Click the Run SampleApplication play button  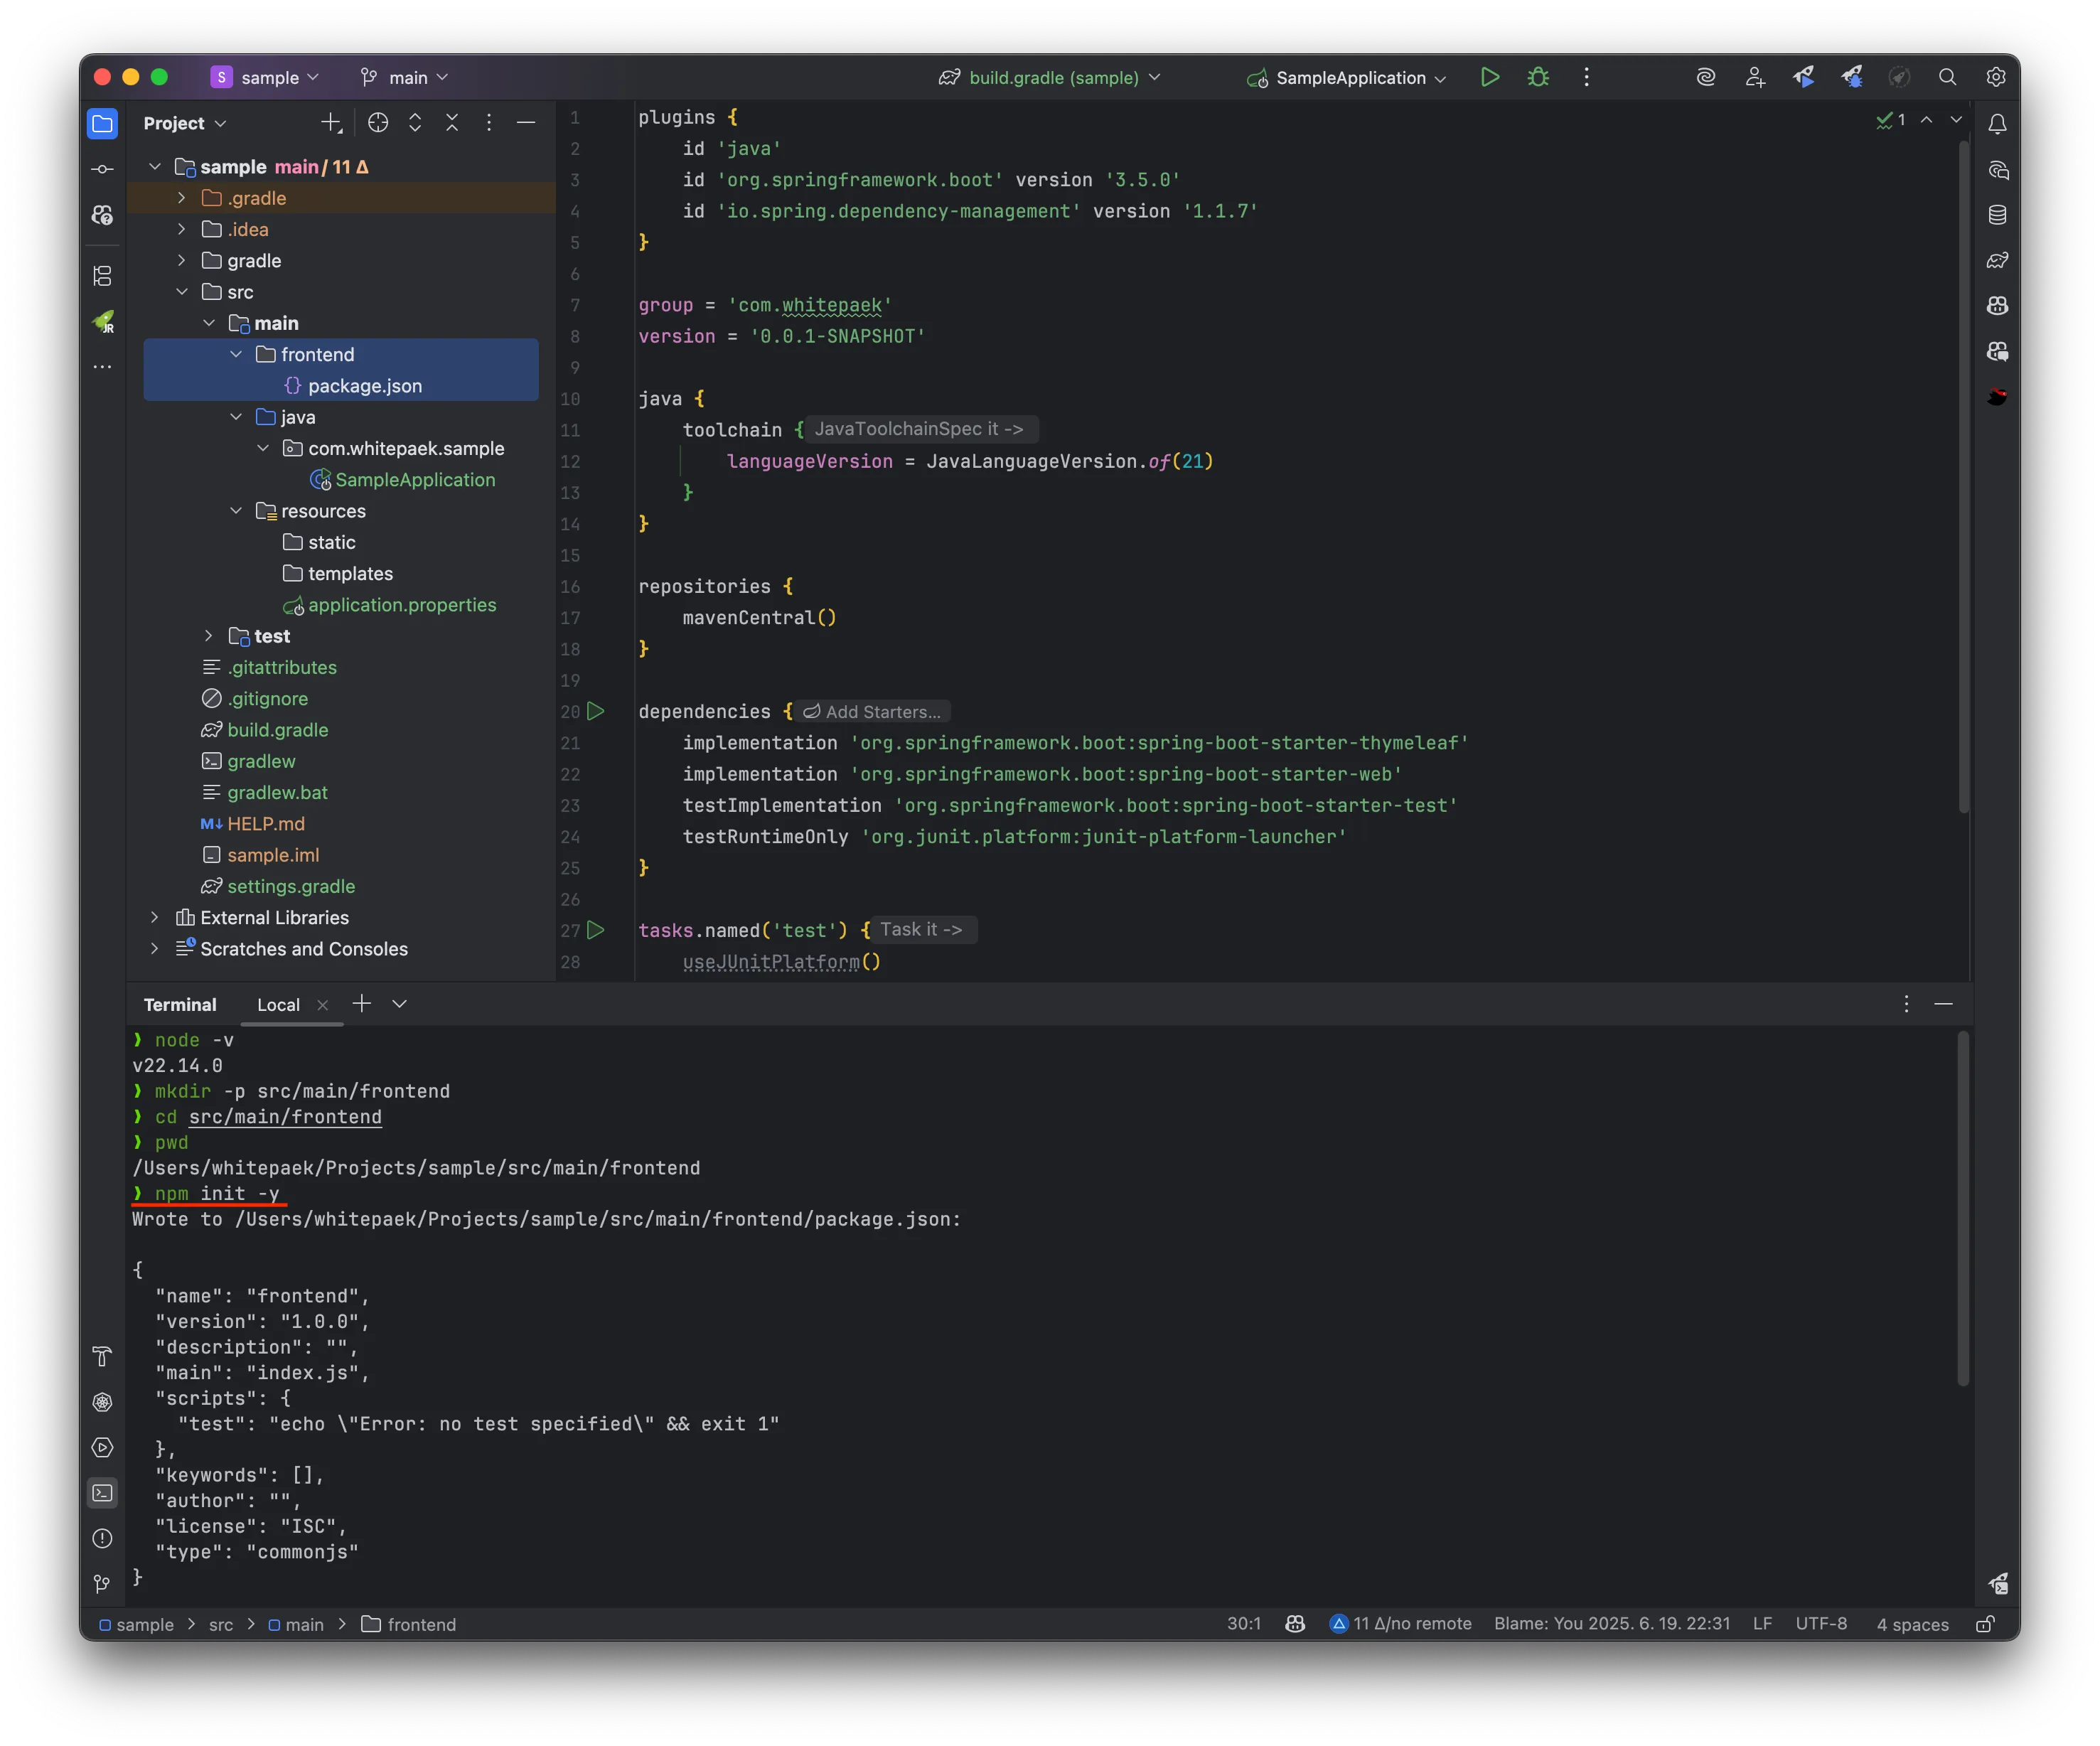[x=1489, y=77]
